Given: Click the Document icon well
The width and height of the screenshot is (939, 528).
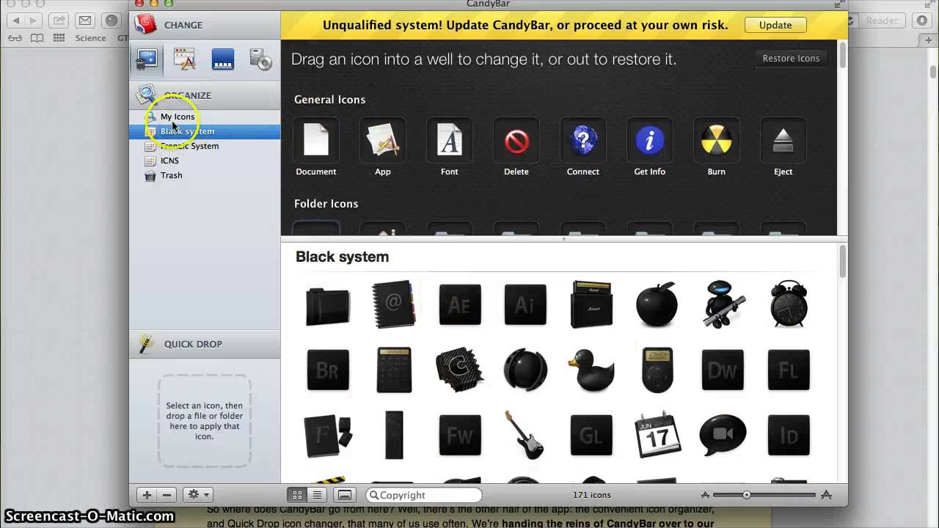Looking at the screenshot, I should pos(316,139).
